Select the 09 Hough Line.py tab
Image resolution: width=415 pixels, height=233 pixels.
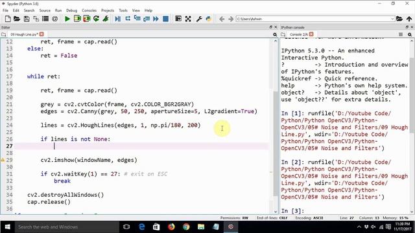pyautogui.click(x=24, y=34)
